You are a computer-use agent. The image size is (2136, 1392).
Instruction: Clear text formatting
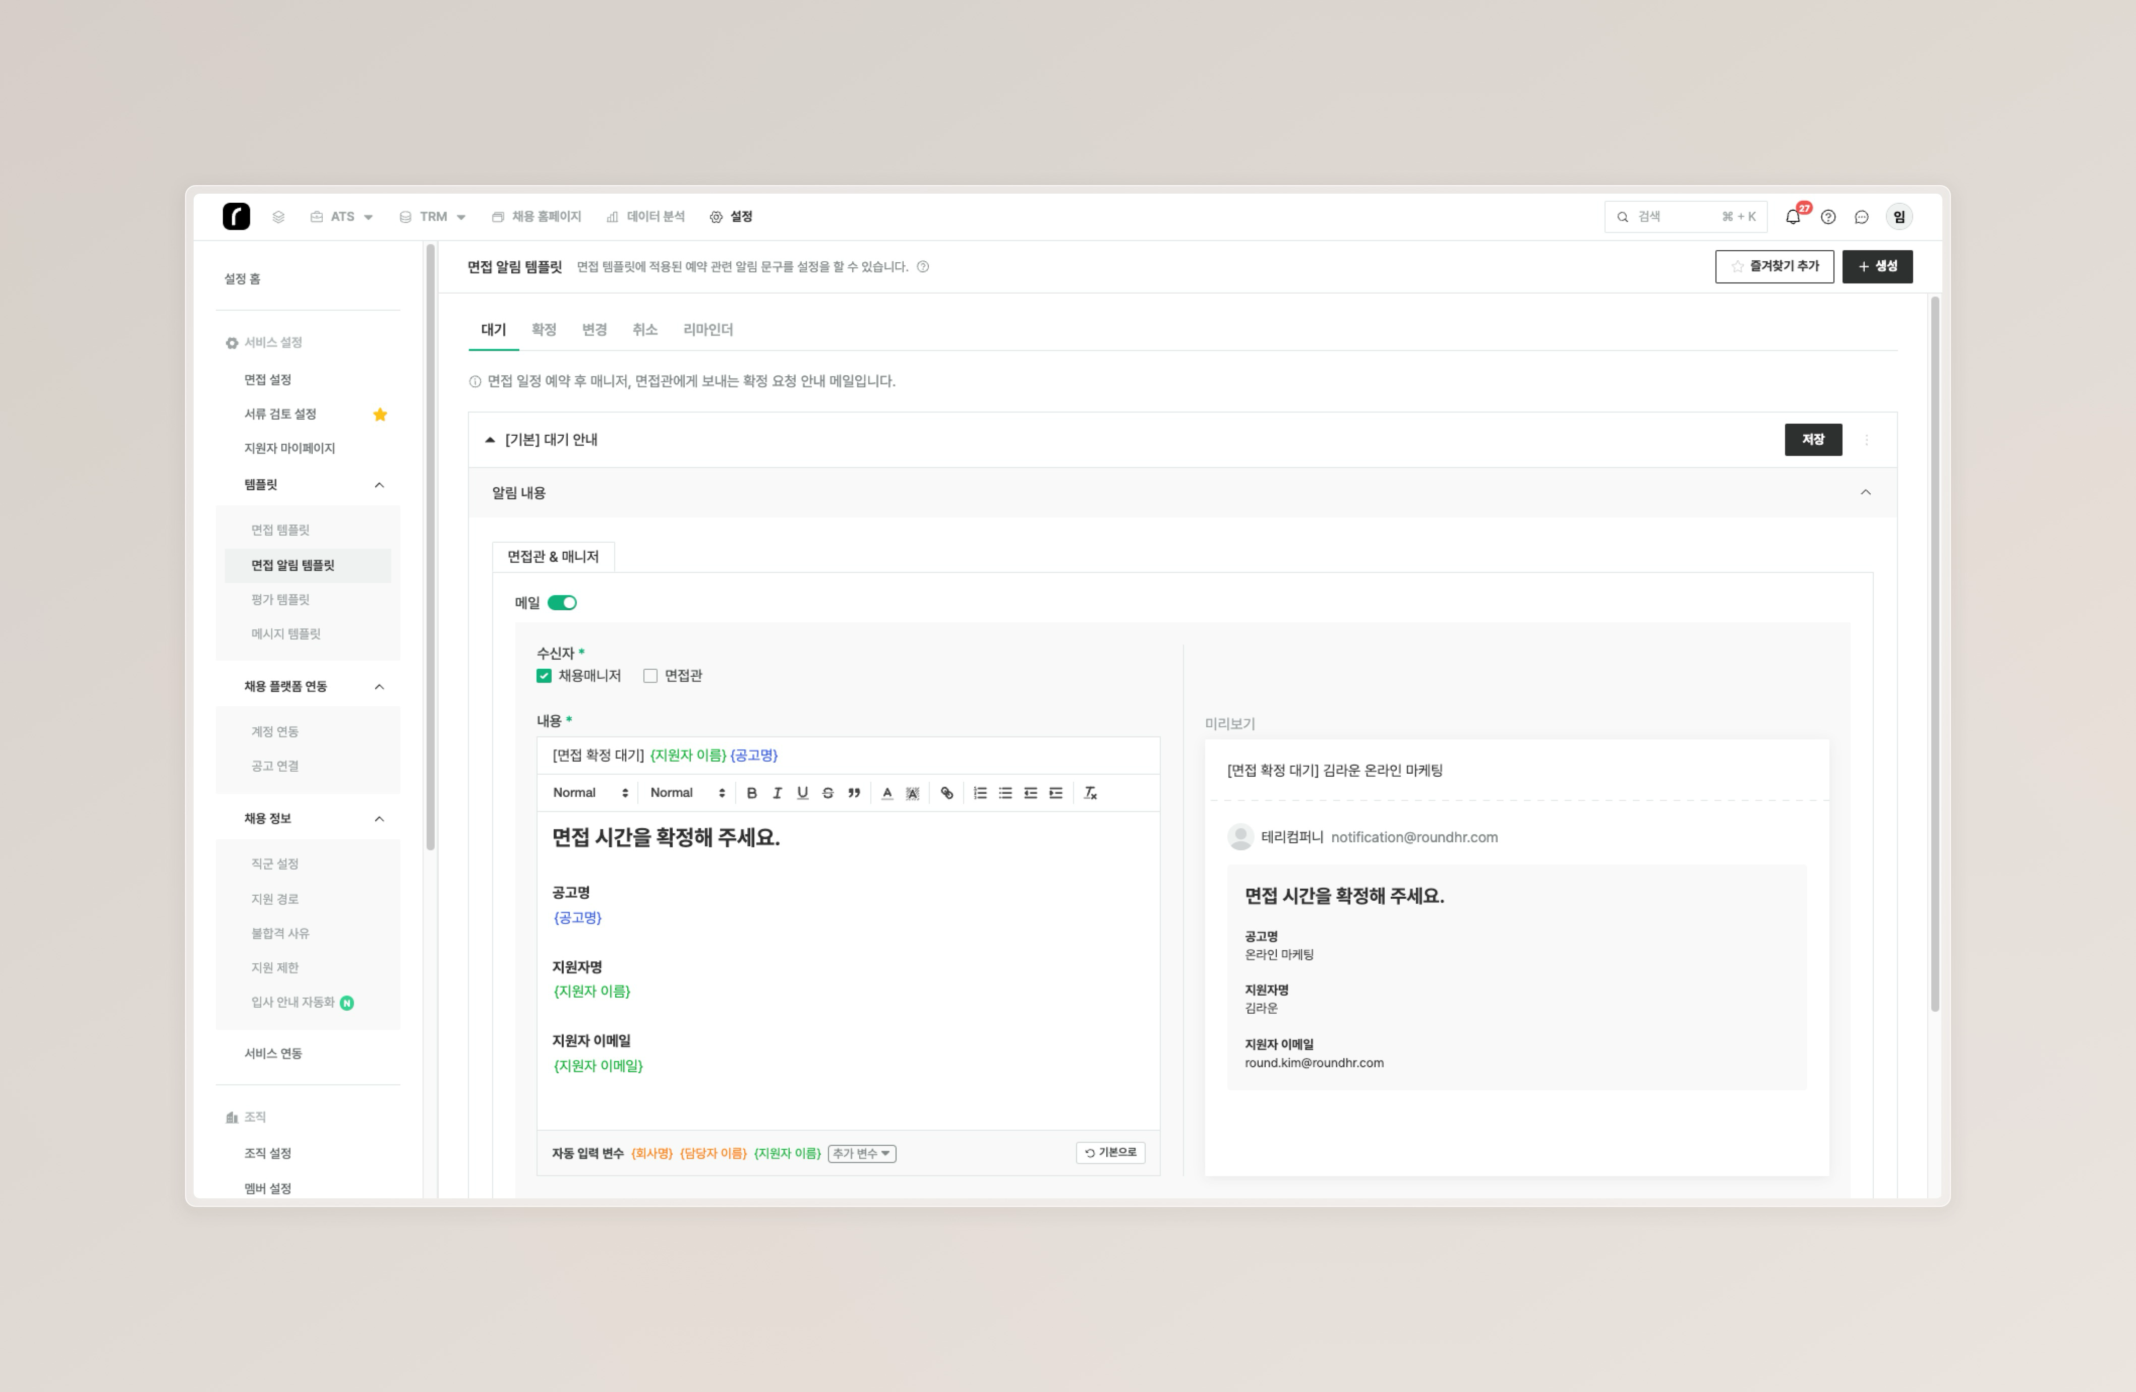1090,792
